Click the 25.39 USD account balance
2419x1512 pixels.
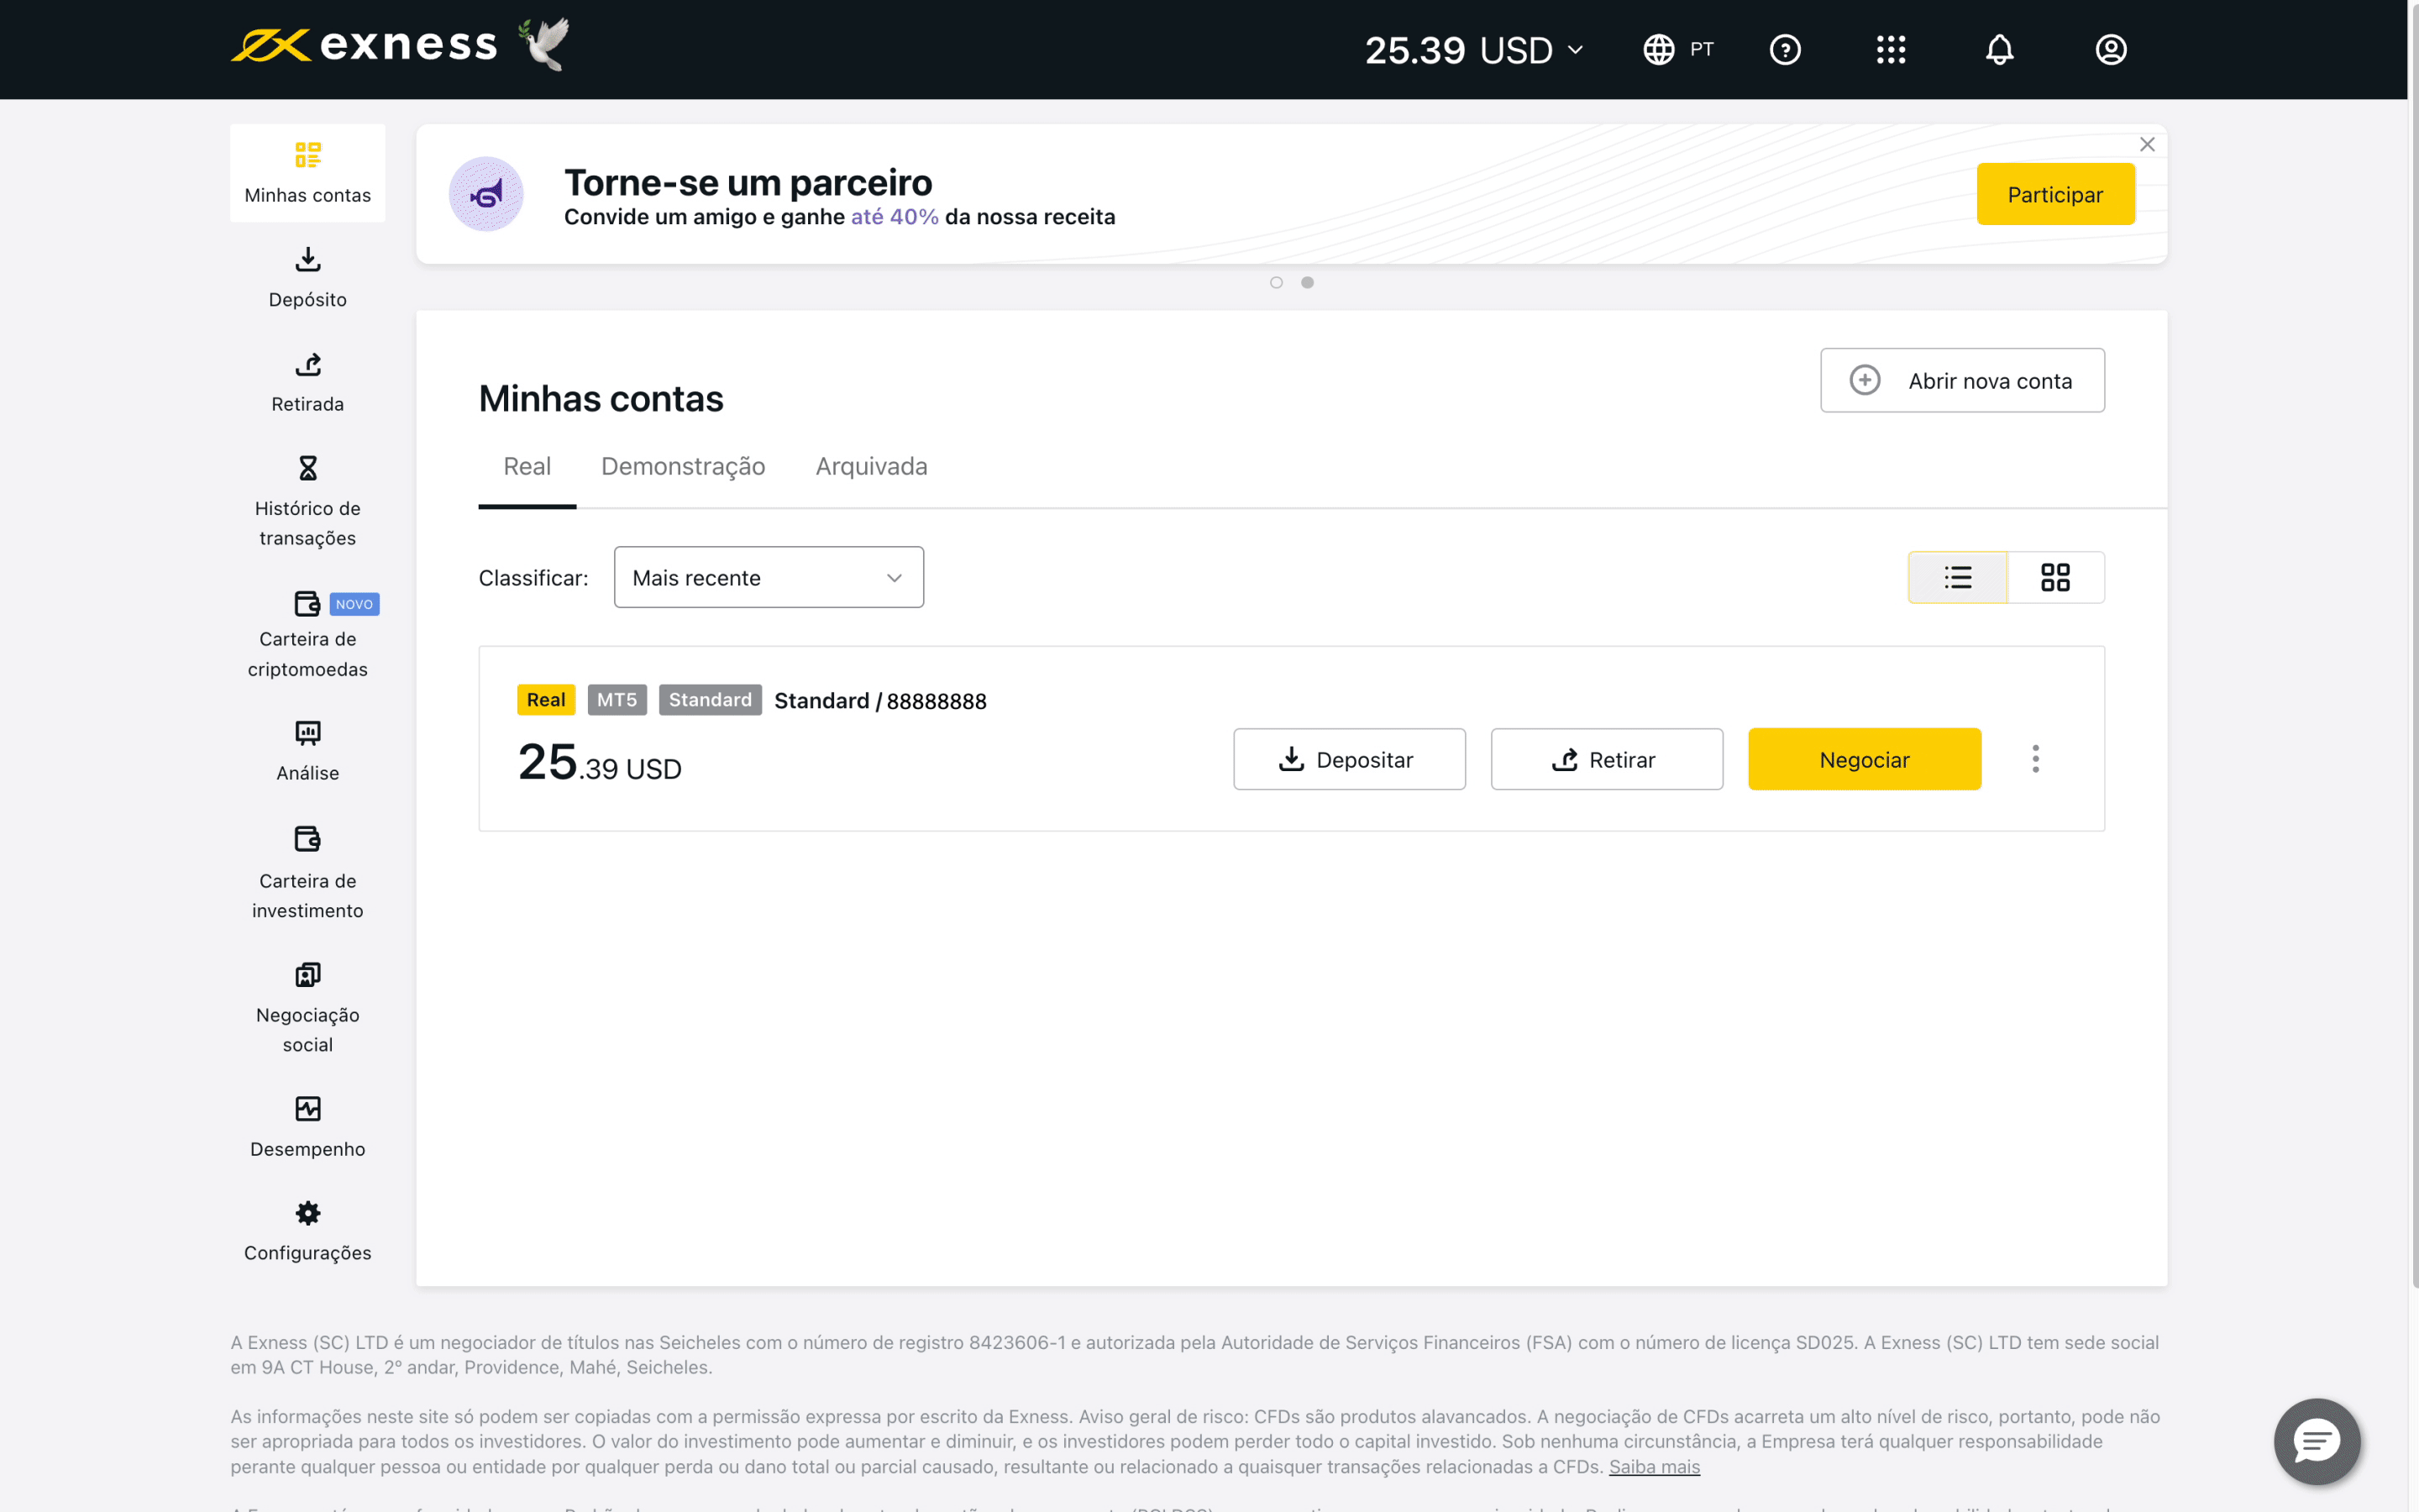(600, 762)
